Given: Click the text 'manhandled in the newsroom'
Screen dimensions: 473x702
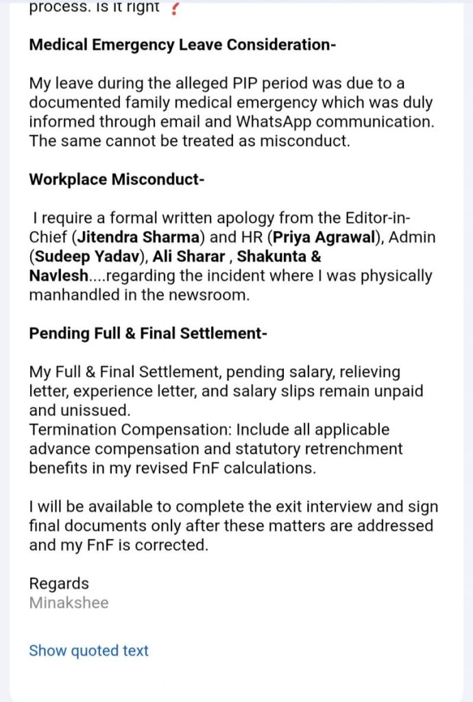Looking at the screenshot, I should pyautogui.click(x=139, y=295).
